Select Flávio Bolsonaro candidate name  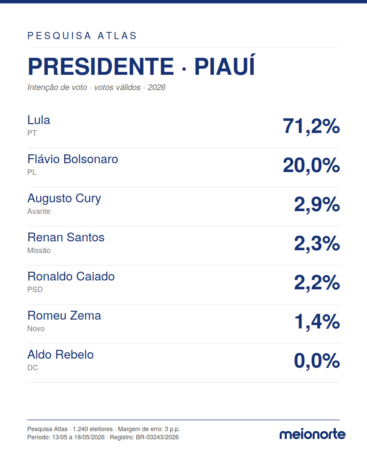point(73,159)
